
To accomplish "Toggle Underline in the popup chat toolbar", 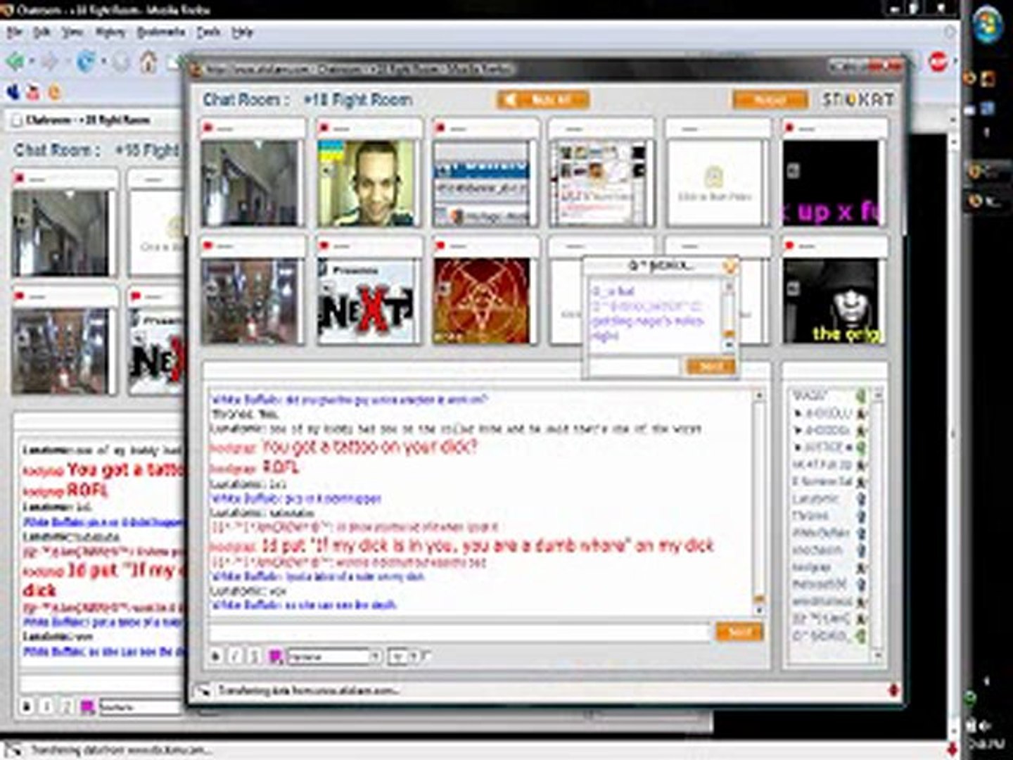I will click(255, 657).
